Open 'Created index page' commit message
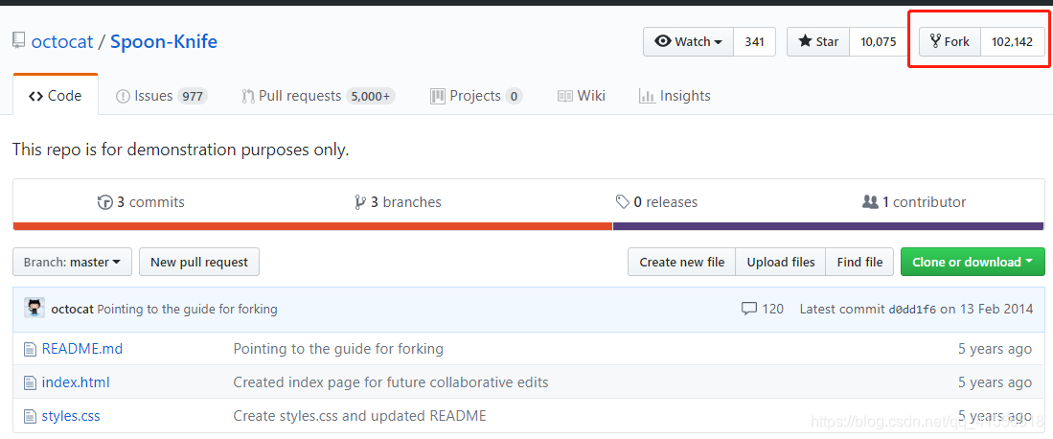This screenshot has width=1053, height=439. click(x=390, y=382)
